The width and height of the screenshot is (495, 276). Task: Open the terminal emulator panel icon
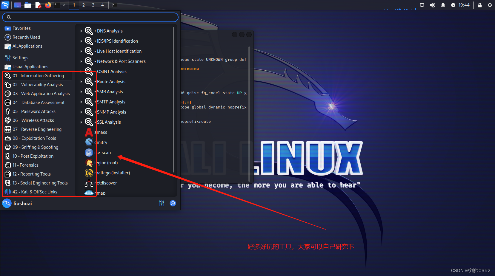tap(57, 5)
